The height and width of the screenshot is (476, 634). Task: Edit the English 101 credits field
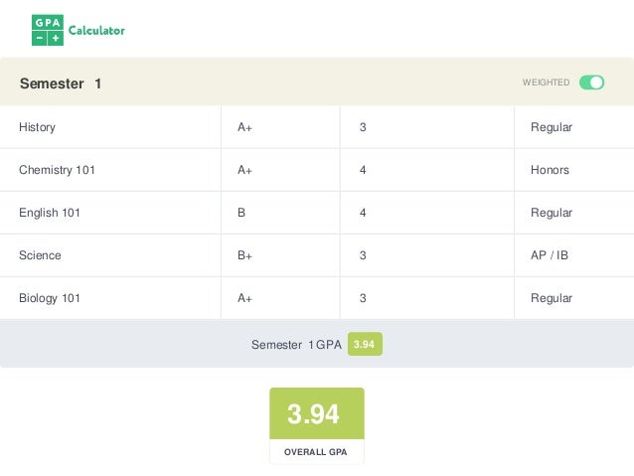point(426,213)
